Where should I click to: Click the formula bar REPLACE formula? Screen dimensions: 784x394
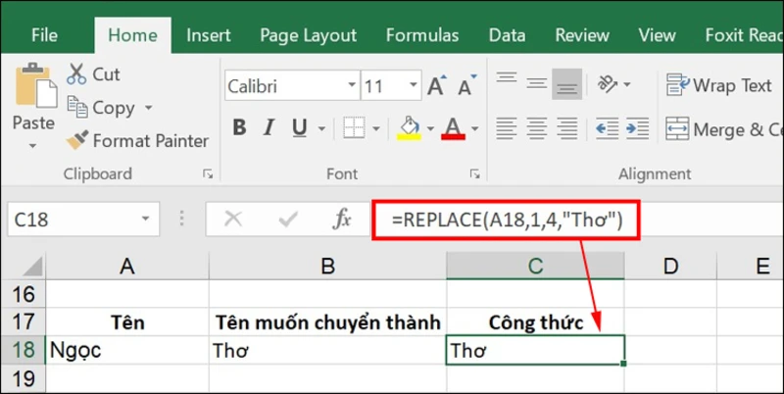tap(508, 220)
